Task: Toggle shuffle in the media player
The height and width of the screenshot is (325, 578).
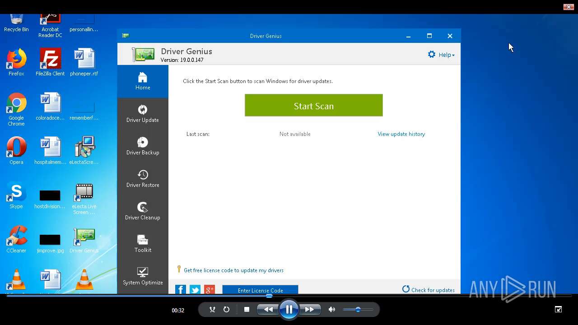Action: (x=212, y=309)
